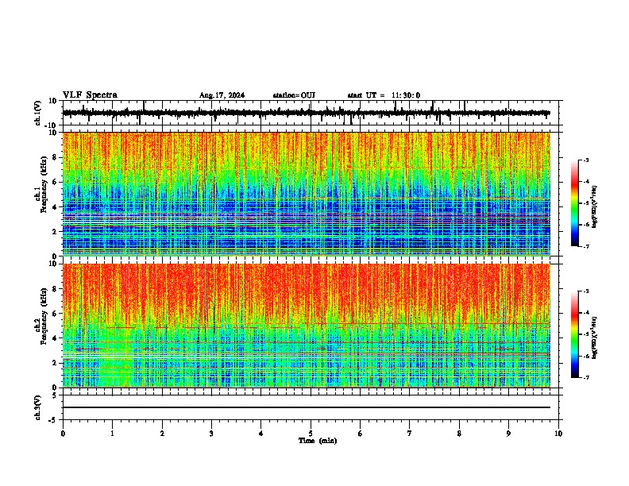Click the "6" tick on ch.1 frequency axis
Viewport: 629px width, 486px height.
pyautogui.click(x=56, y=182)
